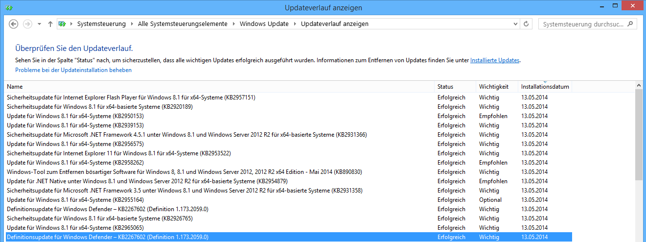Select .NET Framework 4.5.1 KB2931366 row
The height and width of the screenshot is (242, 646).
tap(288, 135)
